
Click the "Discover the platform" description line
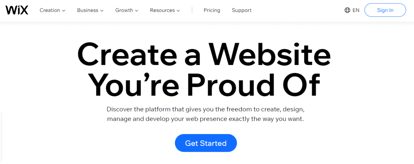(x=206, y=109)
